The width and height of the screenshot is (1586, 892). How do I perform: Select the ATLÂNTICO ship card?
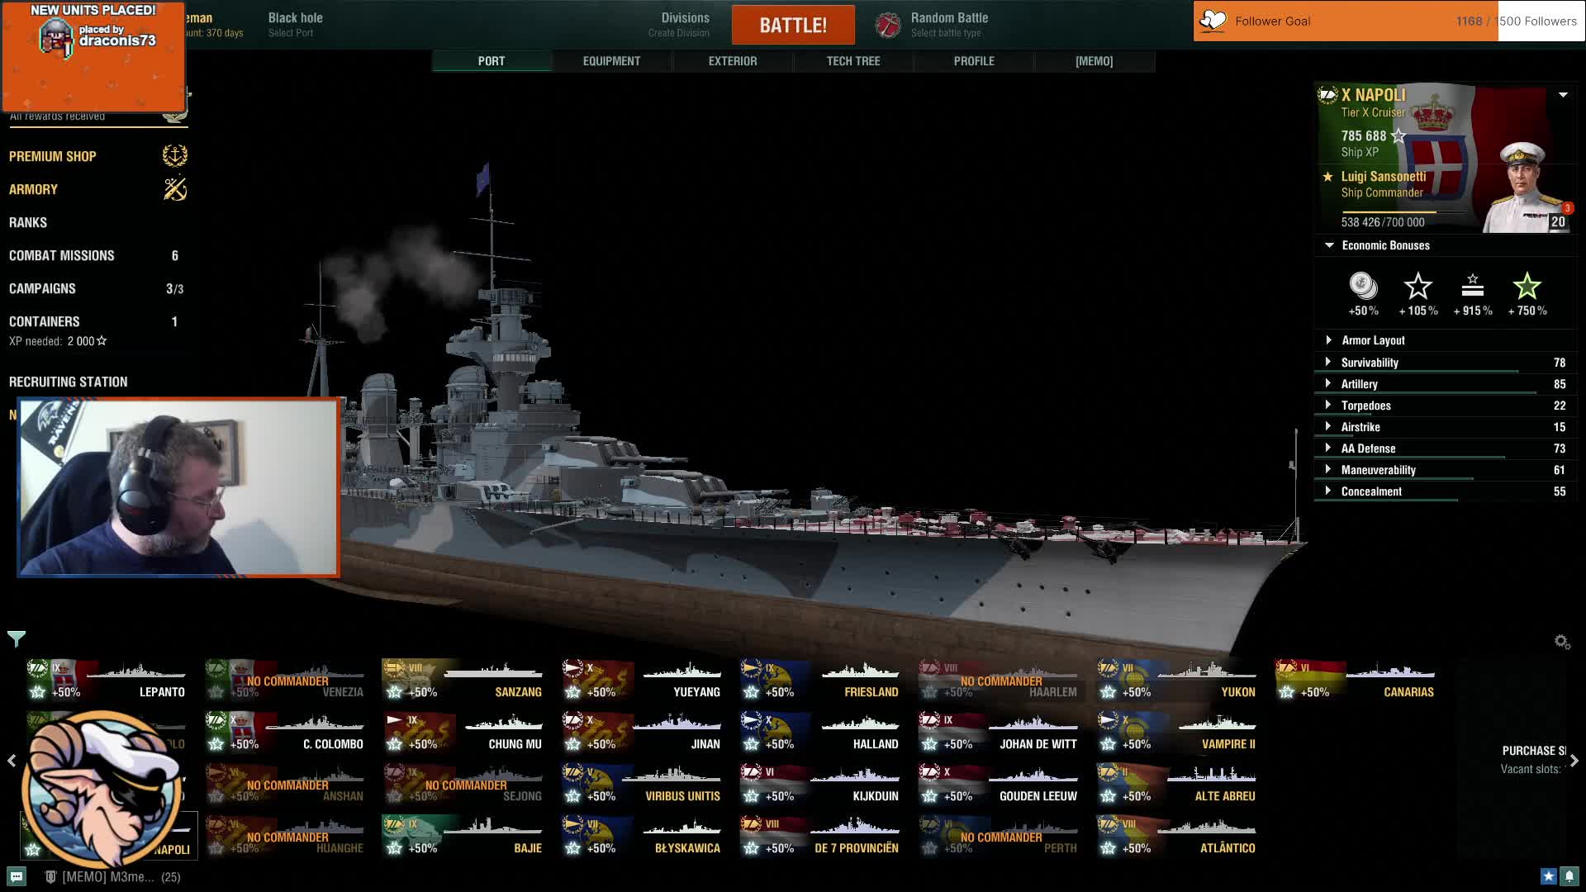click(1176, 837)
